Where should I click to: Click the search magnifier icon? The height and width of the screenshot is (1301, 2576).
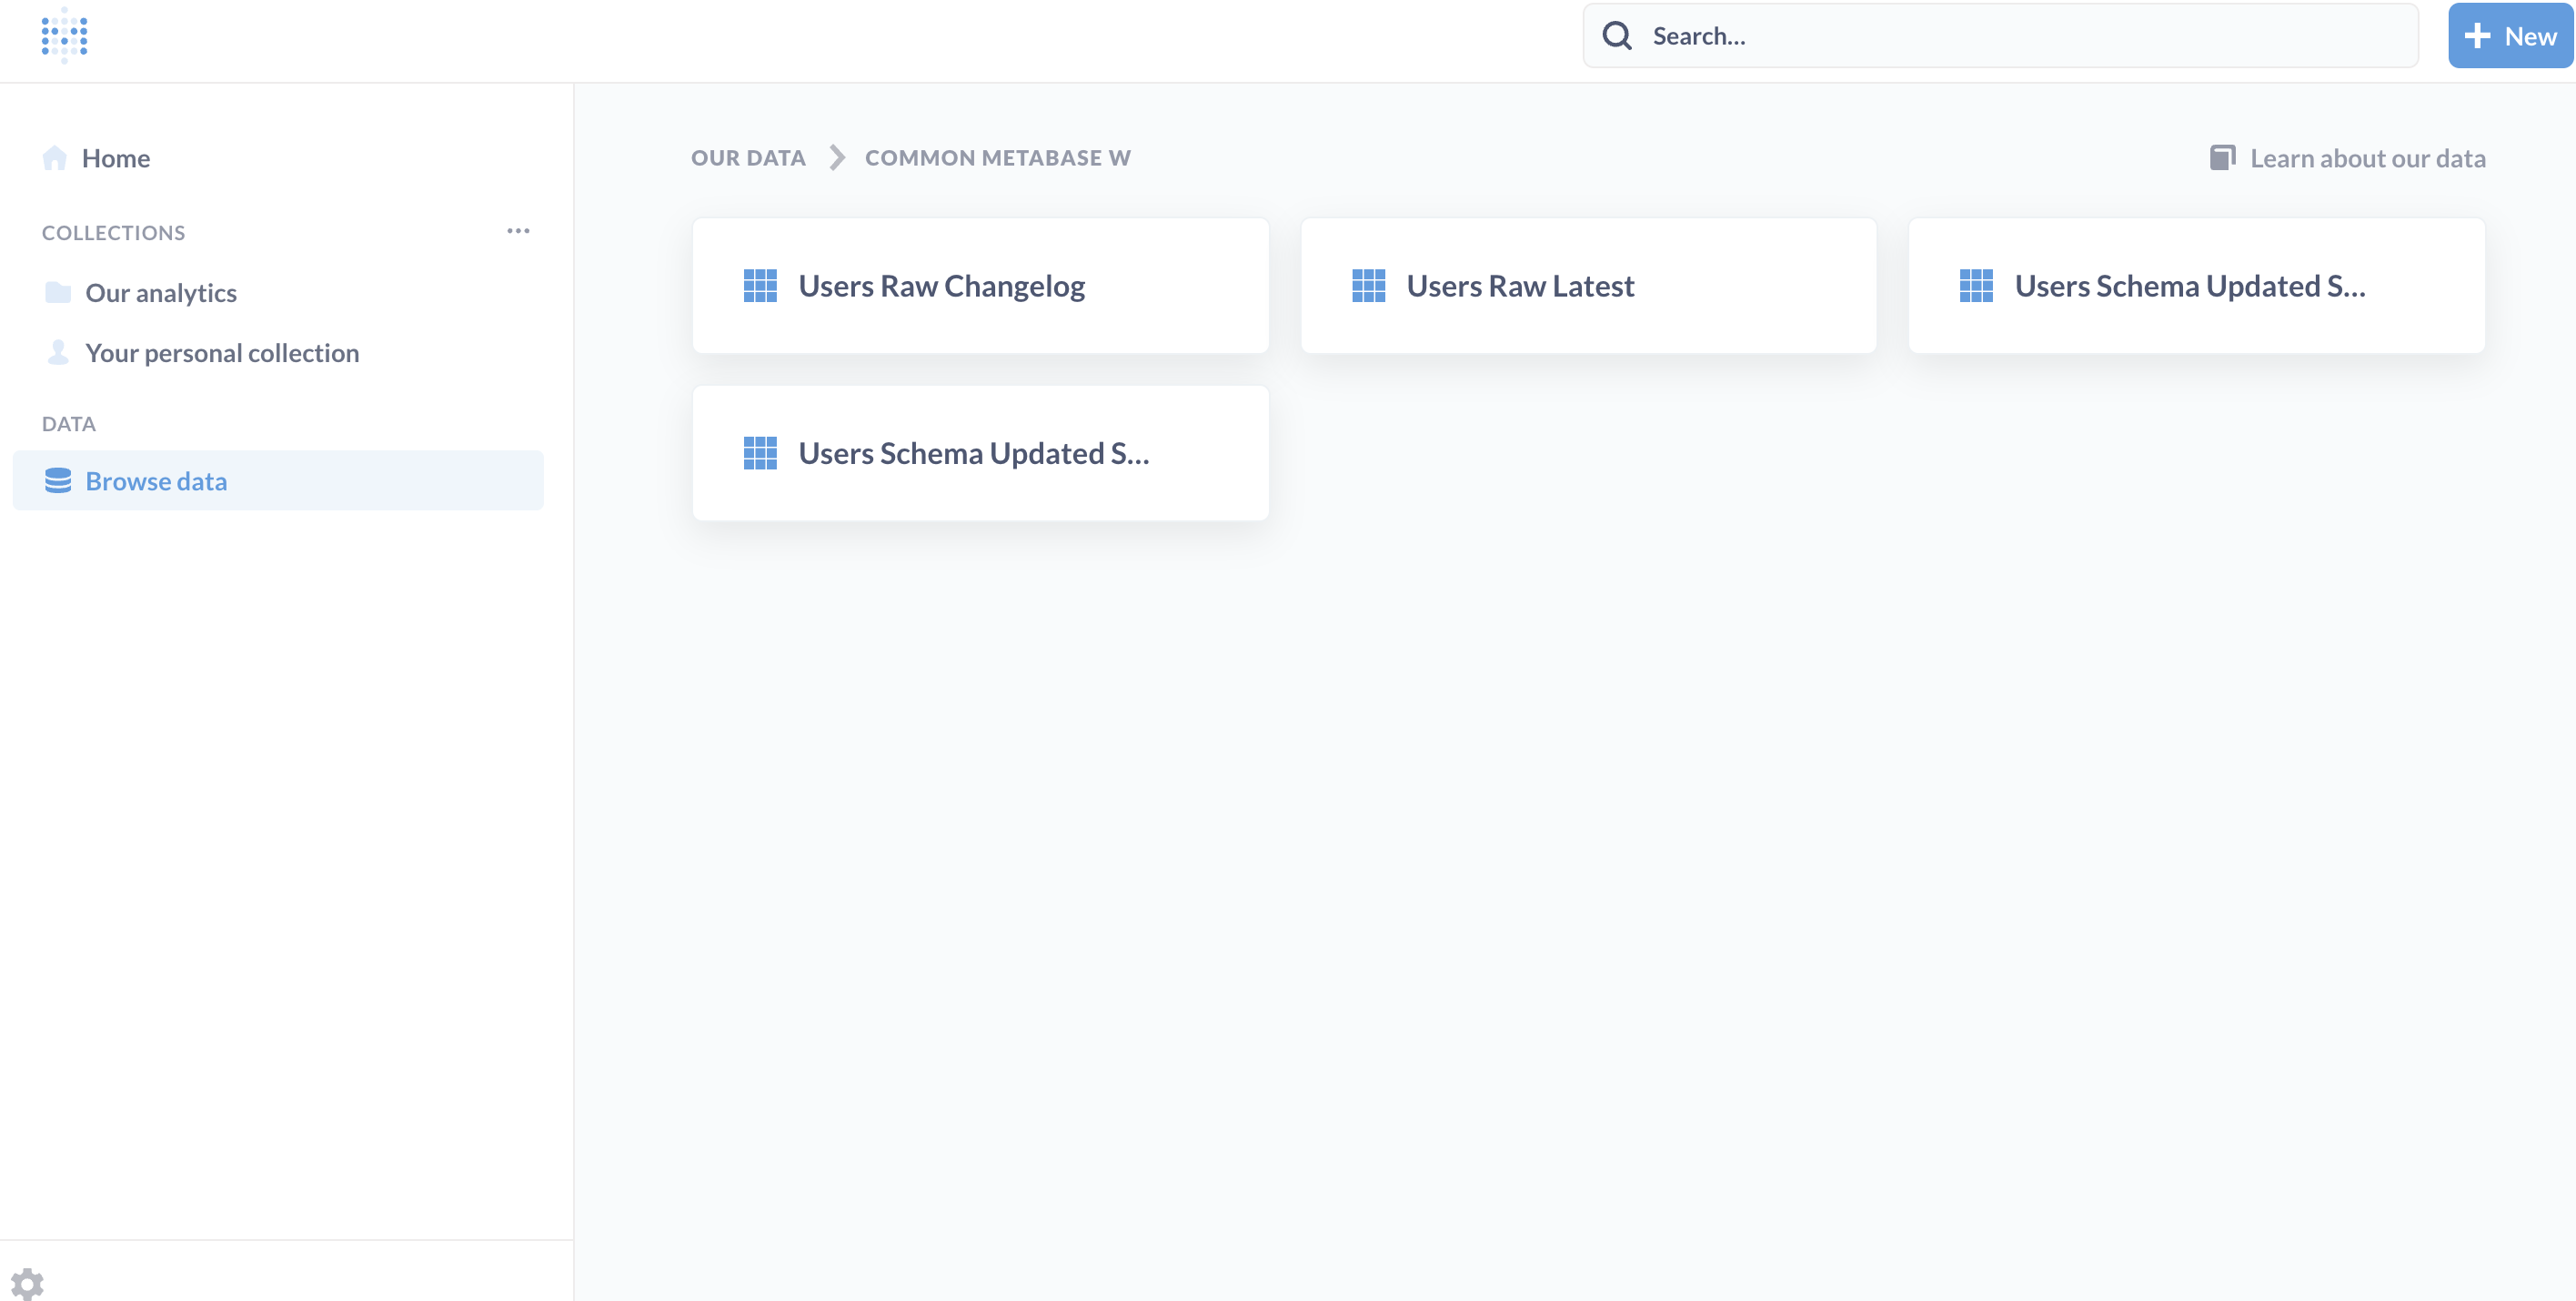click(1617, 36)
